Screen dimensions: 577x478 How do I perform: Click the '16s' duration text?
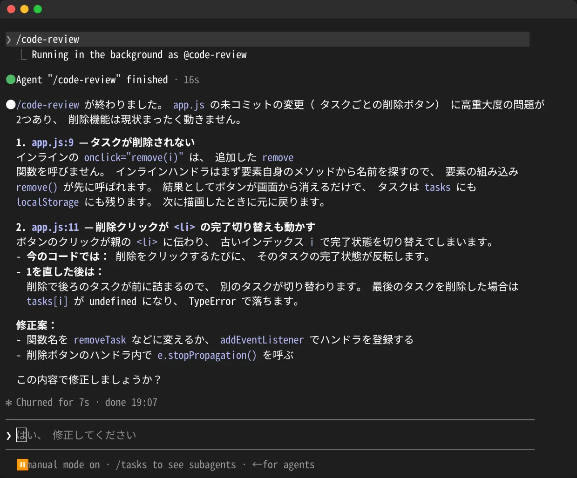191,80
